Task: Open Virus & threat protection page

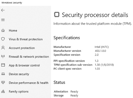Action: 26,39
